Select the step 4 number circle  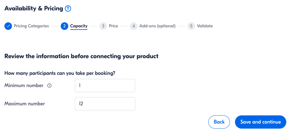pyautogui.click(x=134, y=26)
